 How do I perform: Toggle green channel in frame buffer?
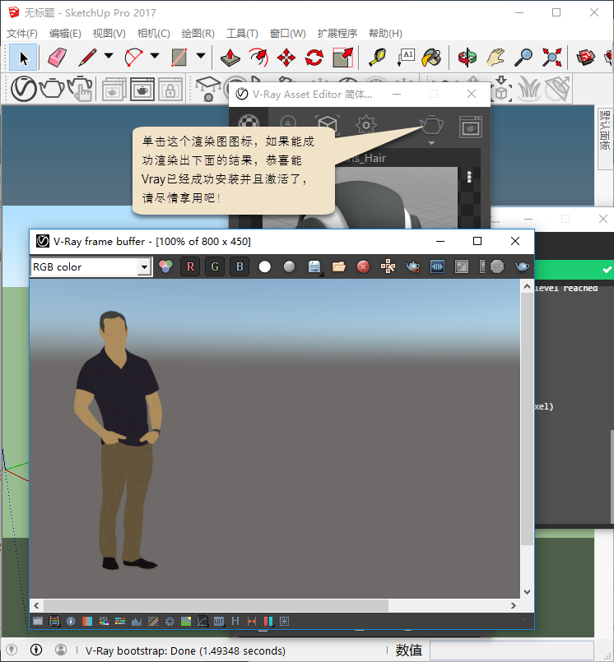(215, 266)
